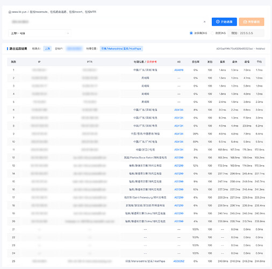This screenshot has height=269, width=272.
Task: Open the AS1299 link in hop 16 row
Action: click(179, 189)
